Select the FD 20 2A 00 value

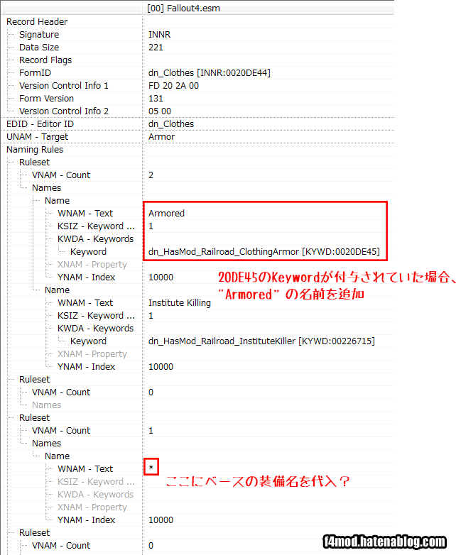(x=173, y=85)
